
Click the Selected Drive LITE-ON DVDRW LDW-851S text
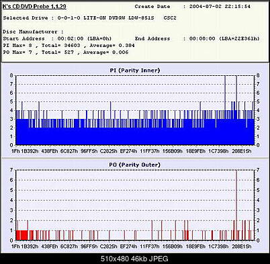[x=119, y=18]
